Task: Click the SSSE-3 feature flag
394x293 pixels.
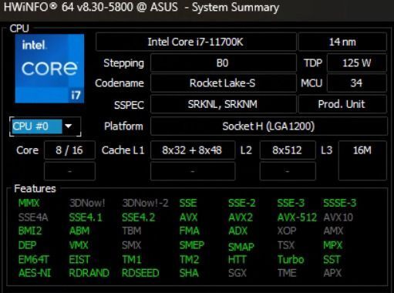Action: [340, 203]
